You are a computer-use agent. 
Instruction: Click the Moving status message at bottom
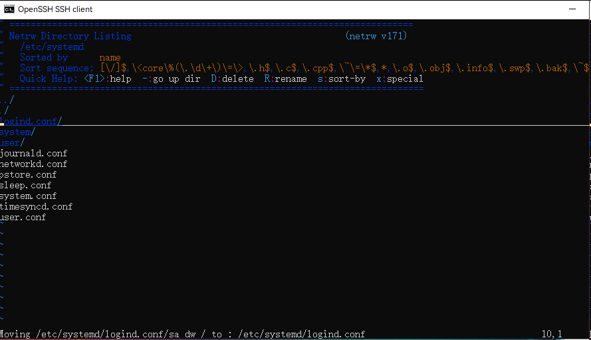pos(182,334)
